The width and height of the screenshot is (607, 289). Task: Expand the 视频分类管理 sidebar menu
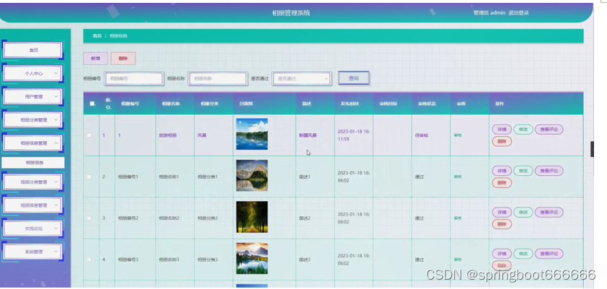[33, 182]
